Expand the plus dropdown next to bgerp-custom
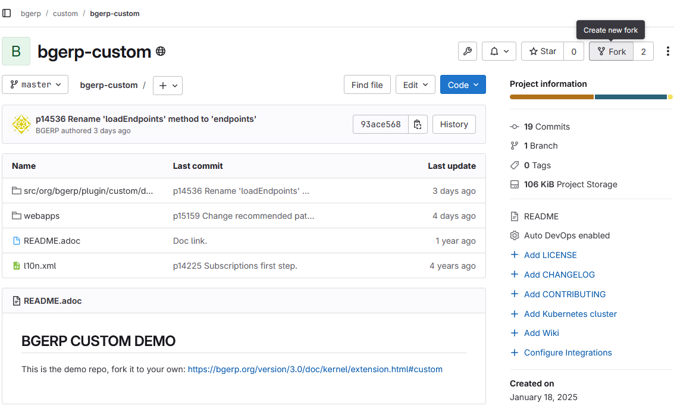This screenshot has height=412, width=674. click(x=167, y=85)
